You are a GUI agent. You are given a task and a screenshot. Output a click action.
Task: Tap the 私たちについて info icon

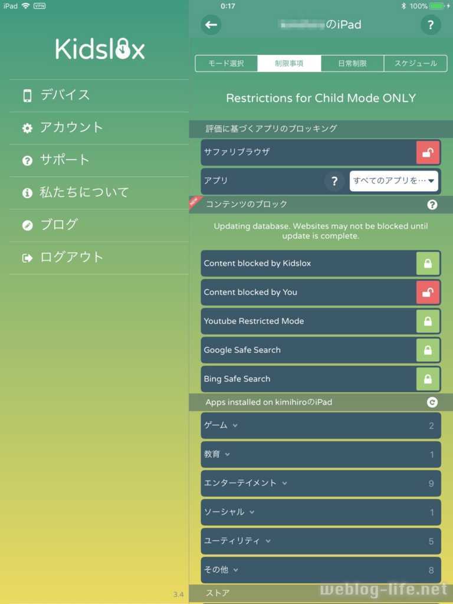coord(27,193)
